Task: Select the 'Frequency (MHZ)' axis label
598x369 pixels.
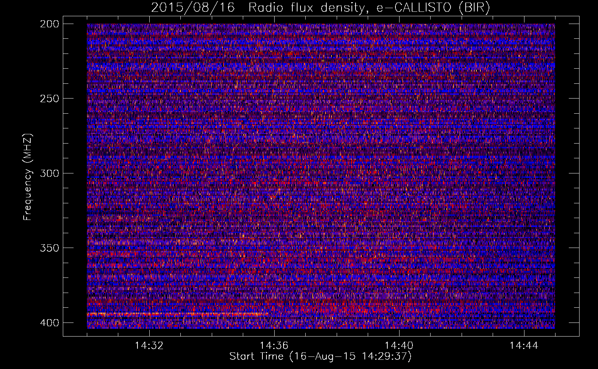Action: (28, 177)
